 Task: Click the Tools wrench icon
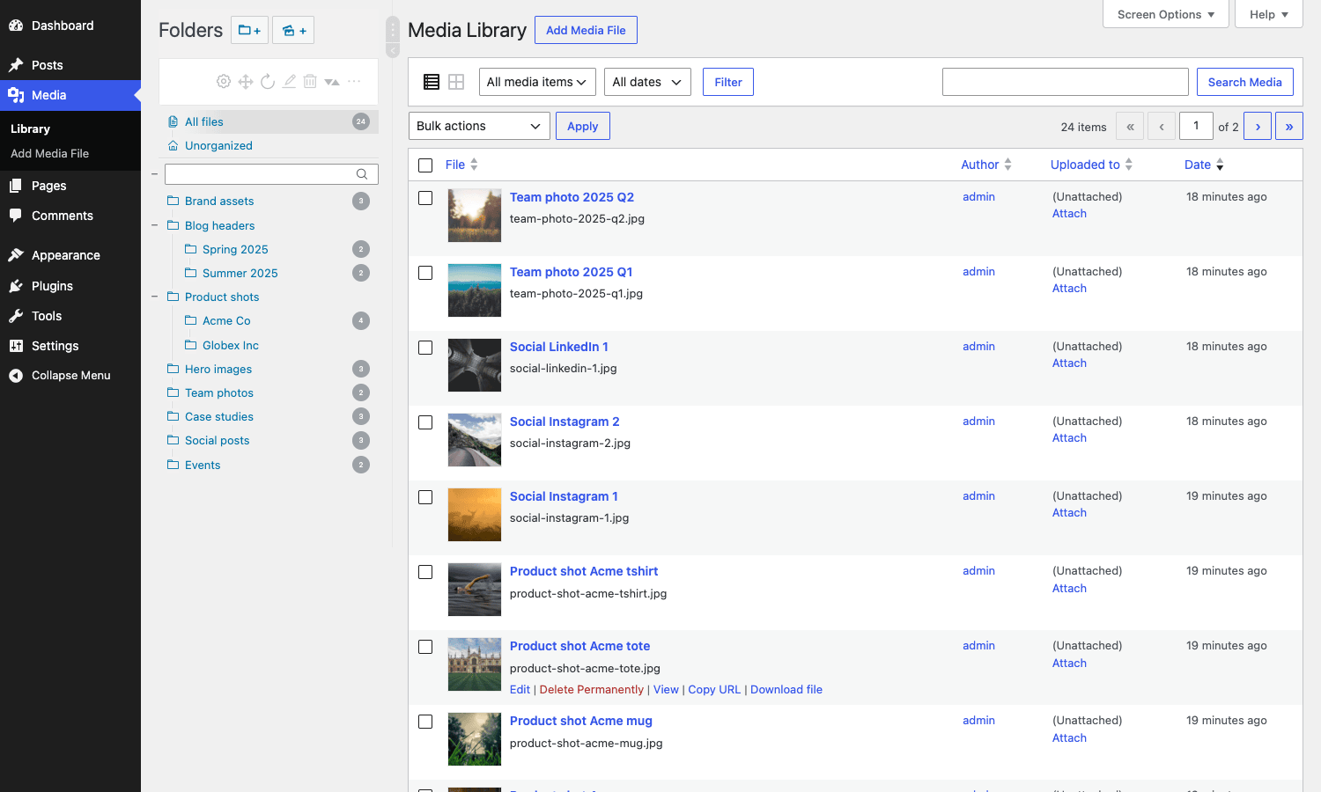(x=16, y=316)
